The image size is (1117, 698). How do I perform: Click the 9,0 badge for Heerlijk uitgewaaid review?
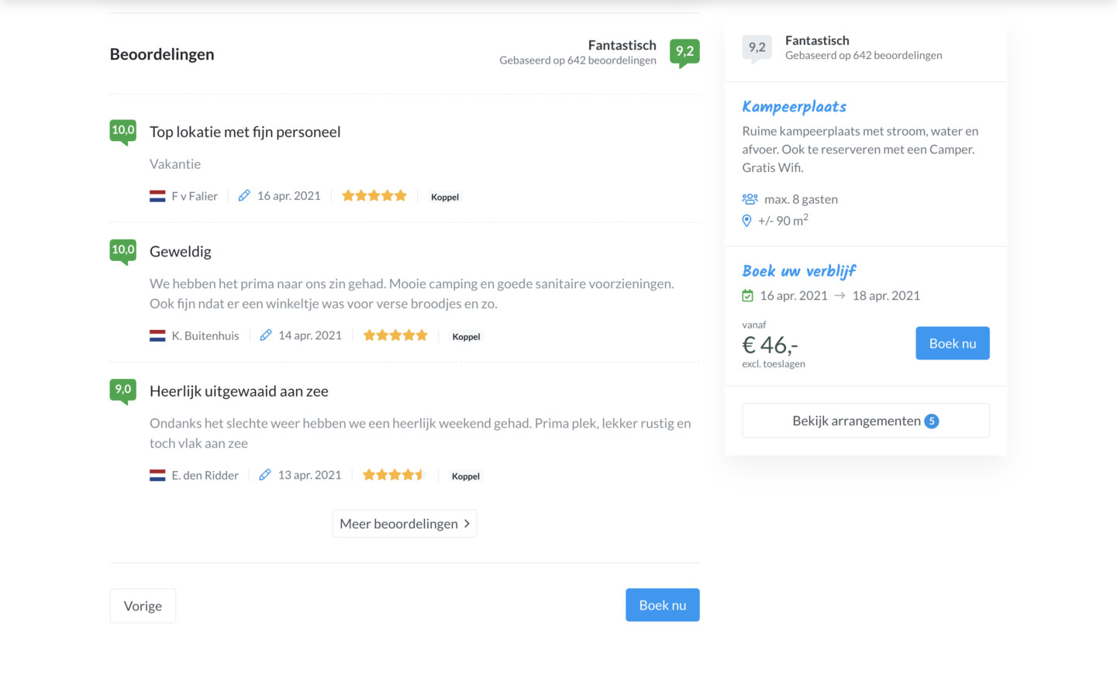[x=123, y=390]
